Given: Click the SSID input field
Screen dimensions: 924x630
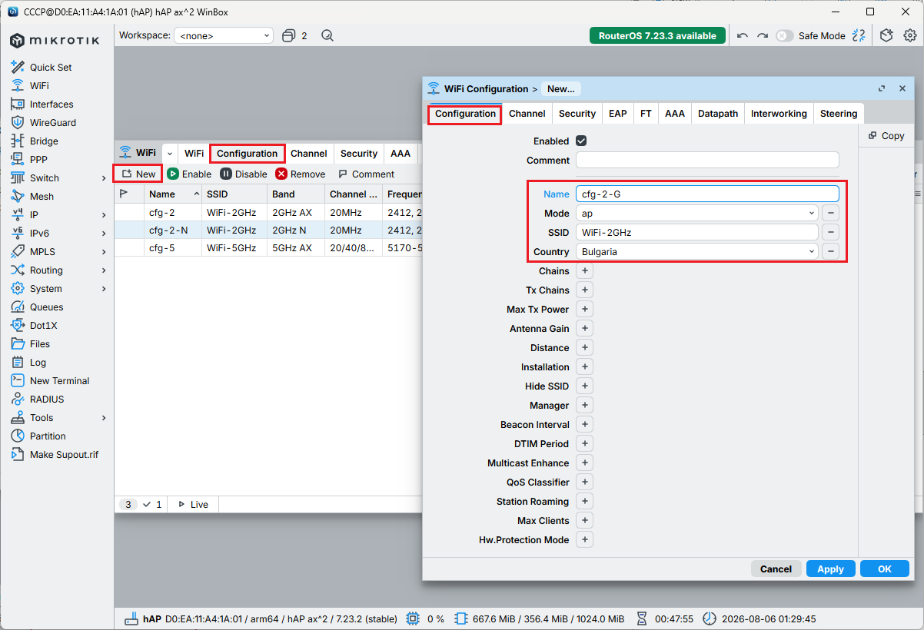Looking at the screenshot, I should [696, 232].
